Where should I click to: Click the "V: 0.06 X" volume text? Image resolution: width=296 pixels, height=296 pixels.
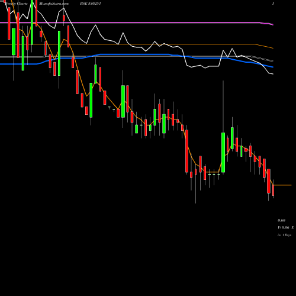(285, 227)
